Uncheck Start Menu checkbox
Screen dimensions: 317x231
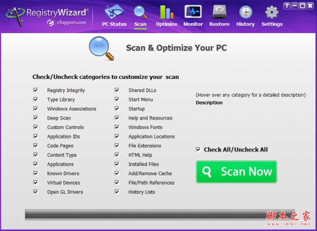(x=117, y=99)
